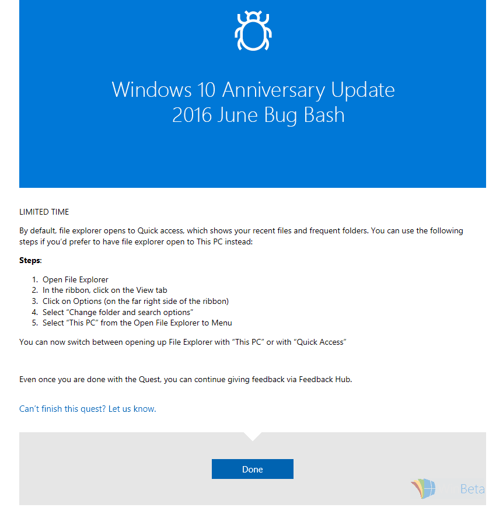Click the bold "Steps:" heading
Image resolution: width=496 pixels, height=511 pixels.
pyautogui.click(x=30, y=260)
